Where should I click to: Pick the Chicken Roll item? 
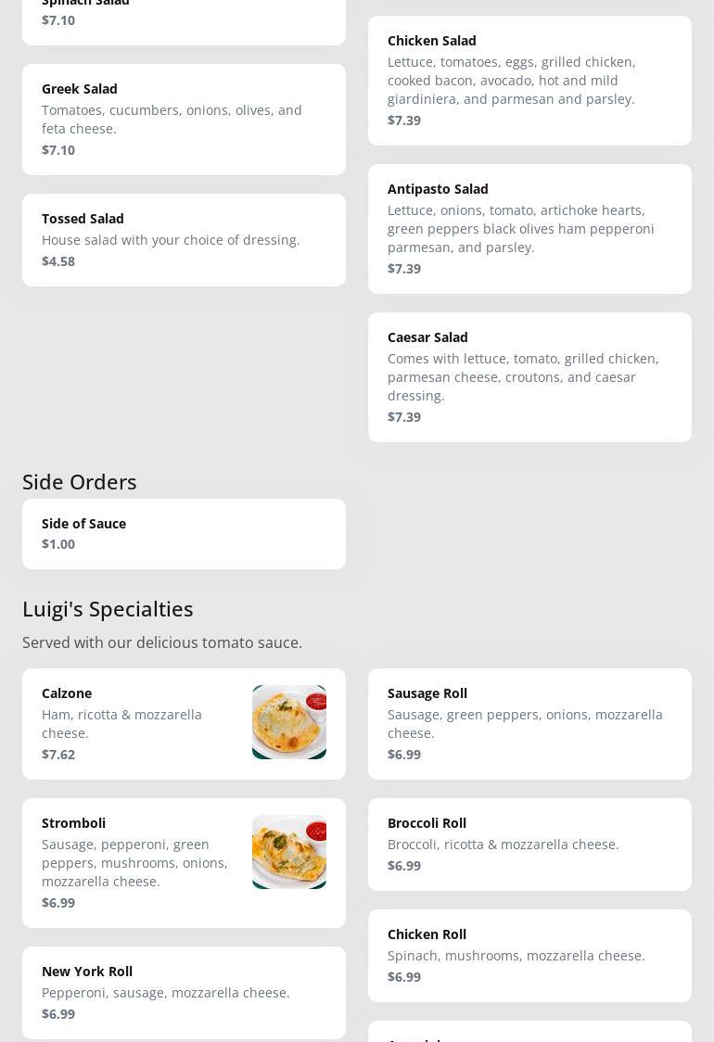coord(529,956)
